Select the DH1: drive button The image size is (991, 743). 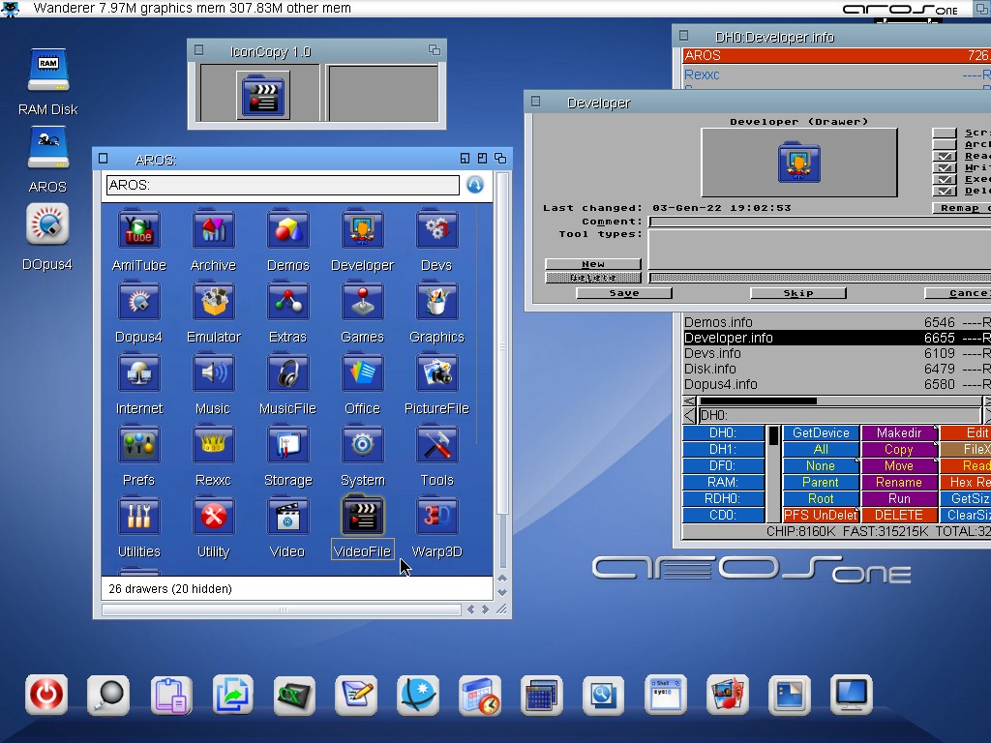point(722,450)
